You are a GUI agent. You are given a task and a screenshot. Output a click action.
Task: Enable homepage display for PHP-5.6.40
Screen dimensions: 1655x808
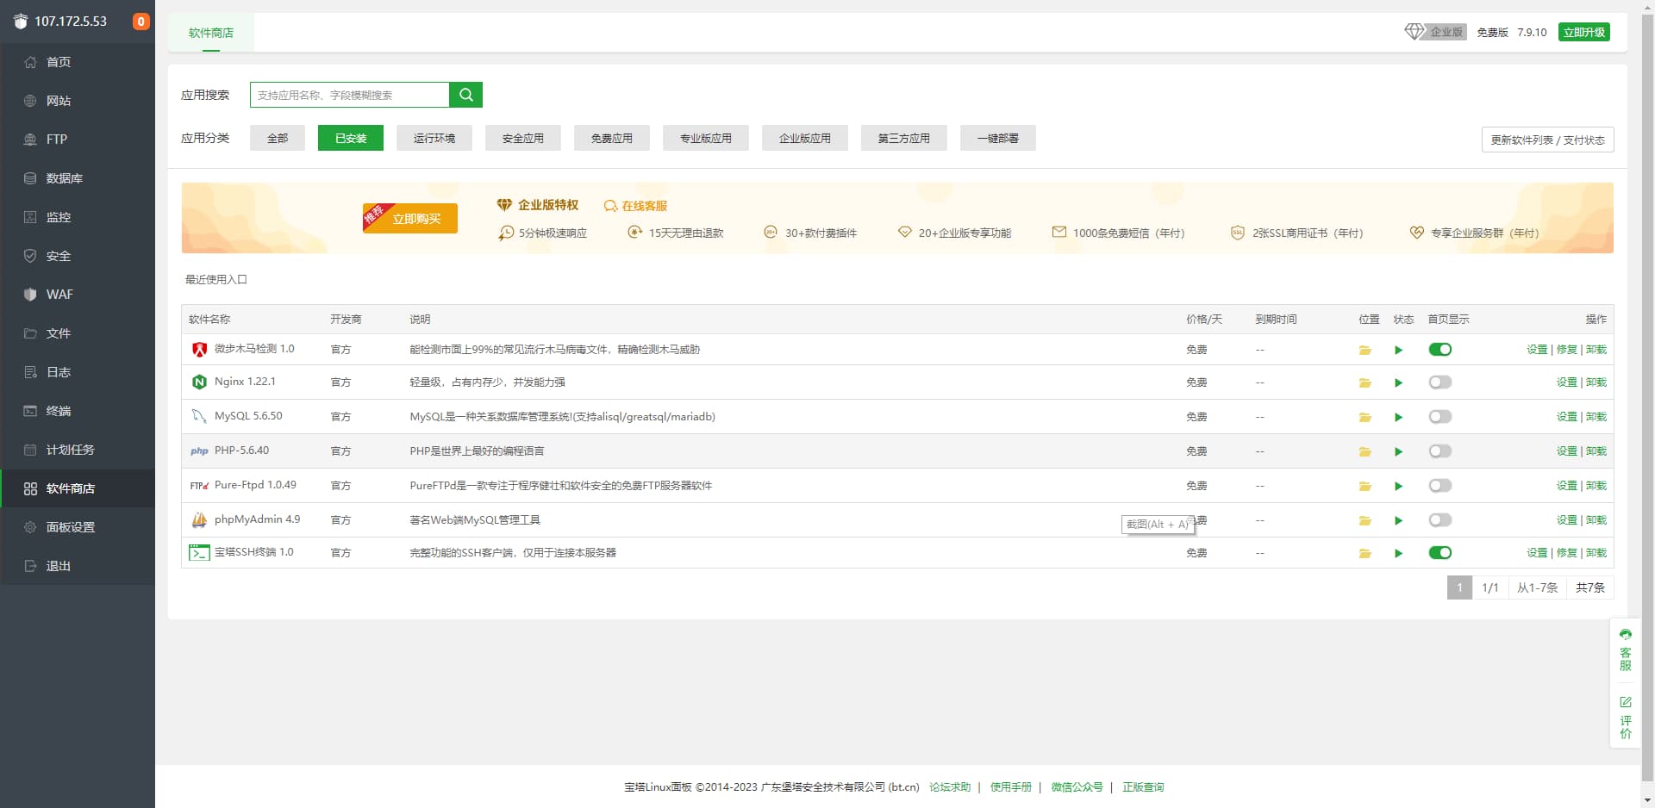click(1440, 451)
